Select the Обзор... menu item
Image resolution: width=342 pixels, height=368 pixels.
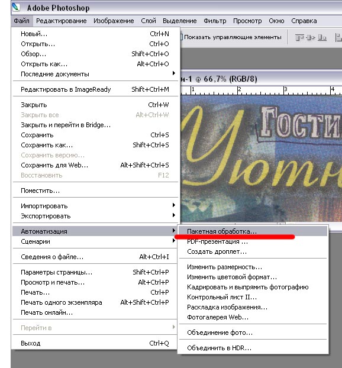(95, 54)
